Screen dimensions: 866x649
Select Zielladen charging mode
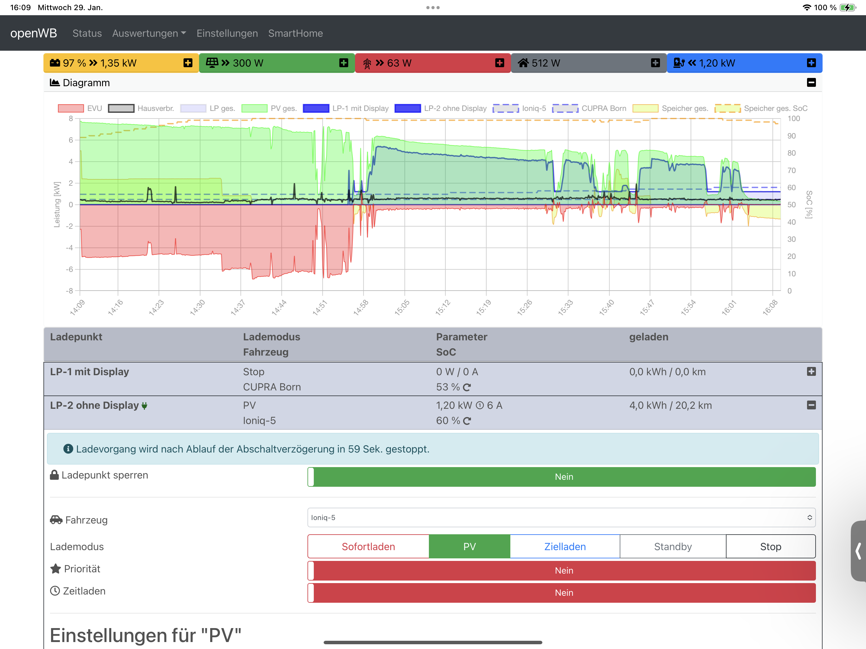565,546
